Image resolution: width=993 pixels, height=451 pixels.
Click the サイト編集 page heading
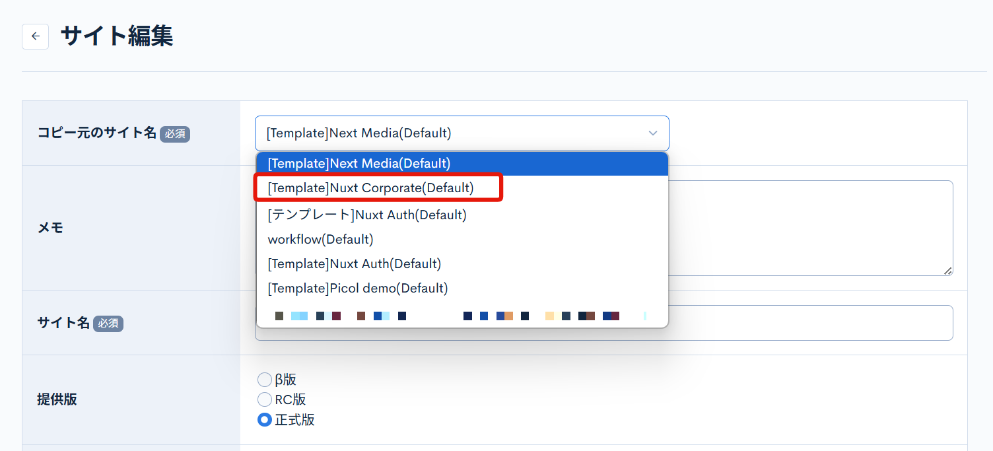[x=117, y=36]
